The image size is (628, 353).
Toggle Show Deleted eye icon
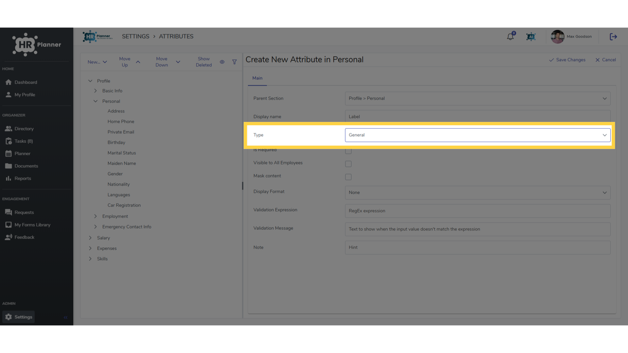[222, 62]
